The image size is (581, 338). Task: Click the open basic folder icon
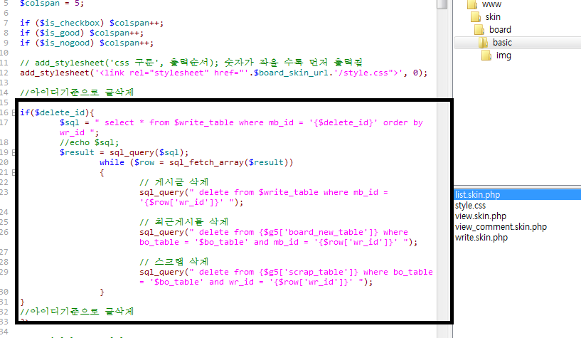pyautogui.click(x=483, y=43)
